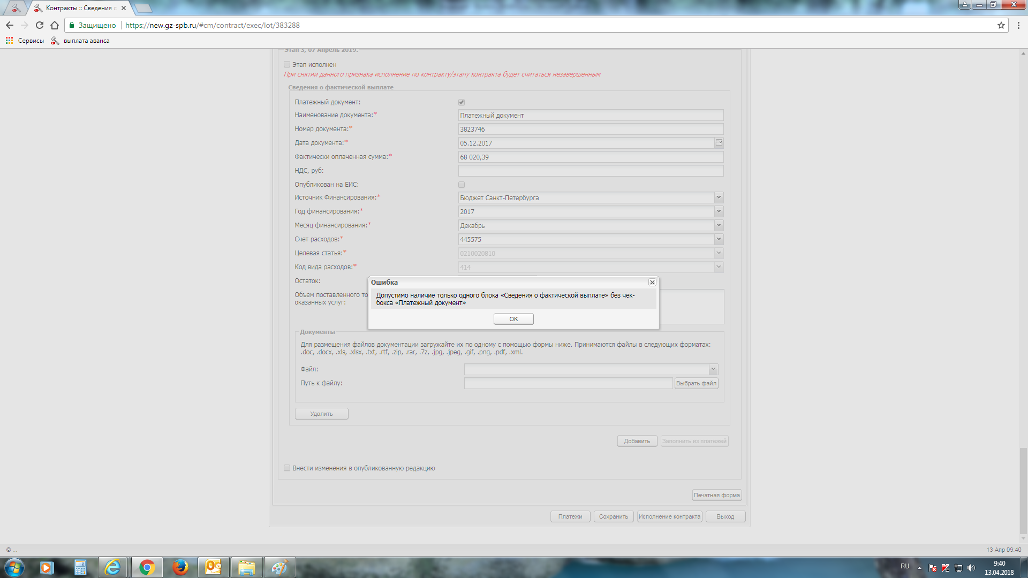Expand the Файл dropdown
Screen dimensions: 1028x578
click(713, 369)
